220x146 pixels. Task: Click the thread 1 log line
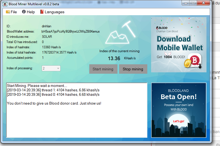[53, 90]
